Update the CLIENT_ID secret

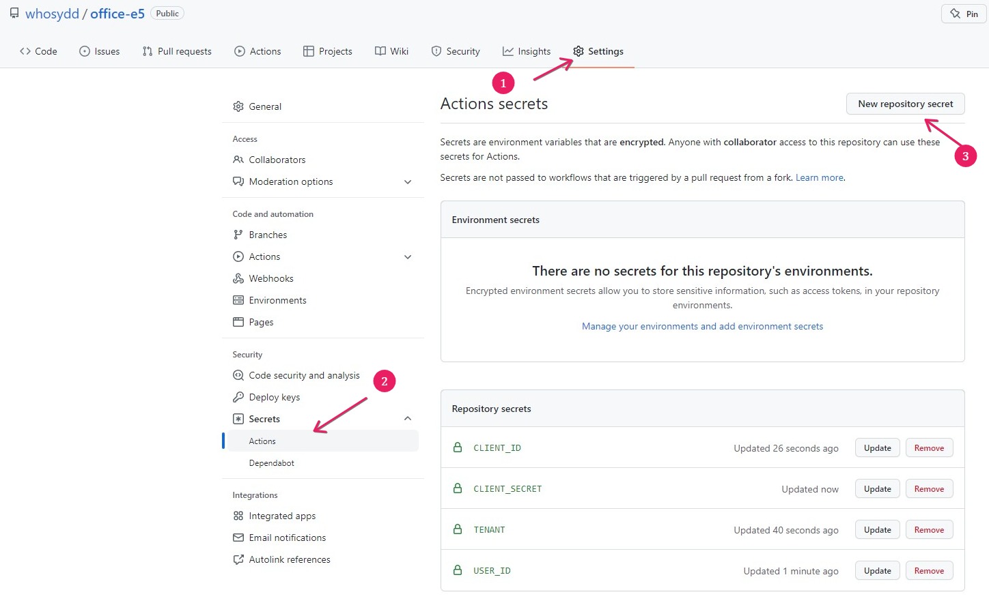click(878, 448)
